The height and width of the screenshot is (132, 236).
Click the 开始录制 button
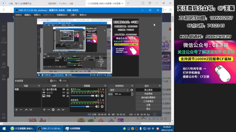[148, 94]
